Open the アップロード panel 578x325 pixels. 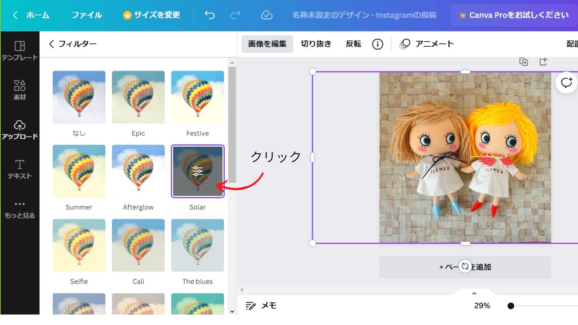coord(20,130)
